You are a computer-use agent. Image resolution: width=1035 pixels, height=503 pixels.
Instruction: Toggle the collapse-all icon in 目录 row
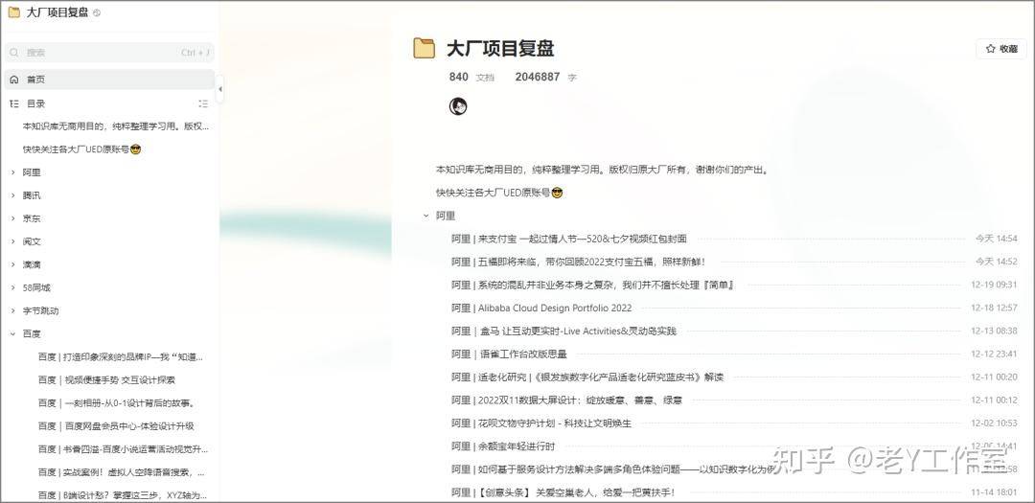(x=203, y=103)
